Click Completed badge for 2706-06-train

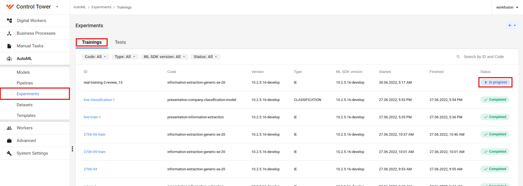(495, 134)
